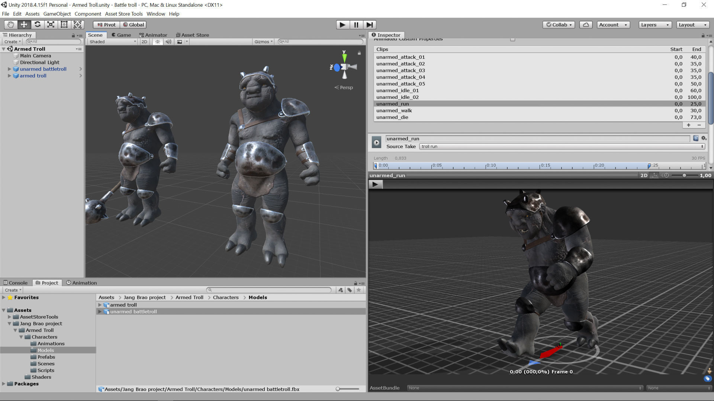Select the unarmed_walk clip

click(538, 111)
